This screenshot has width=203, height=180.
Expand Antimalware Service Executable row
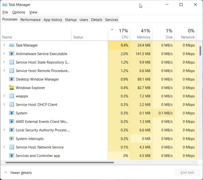click(x=4, y=53)
